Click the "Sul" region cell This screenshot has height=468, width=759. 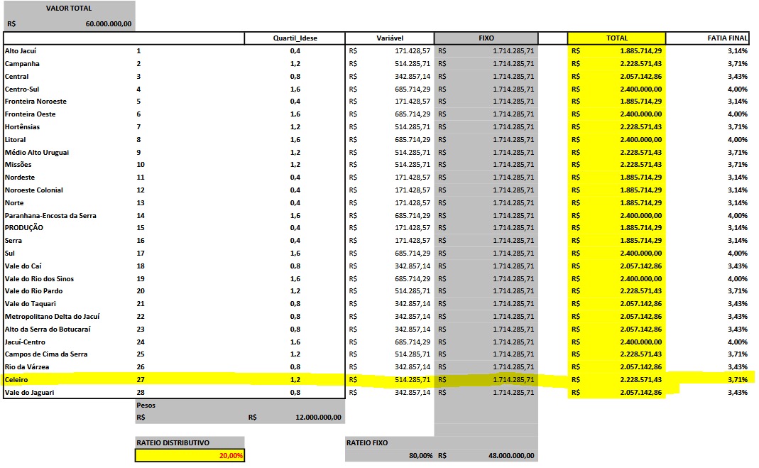(x=10, y=253)
